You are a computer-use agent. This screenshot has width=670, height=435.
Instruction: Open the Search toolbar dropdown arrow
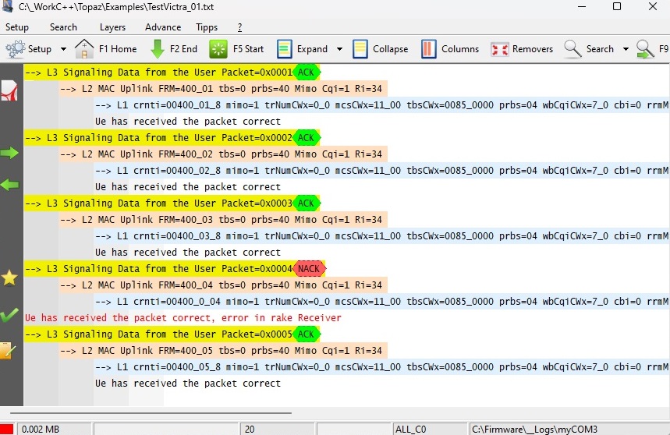click(x=626, y=49)
